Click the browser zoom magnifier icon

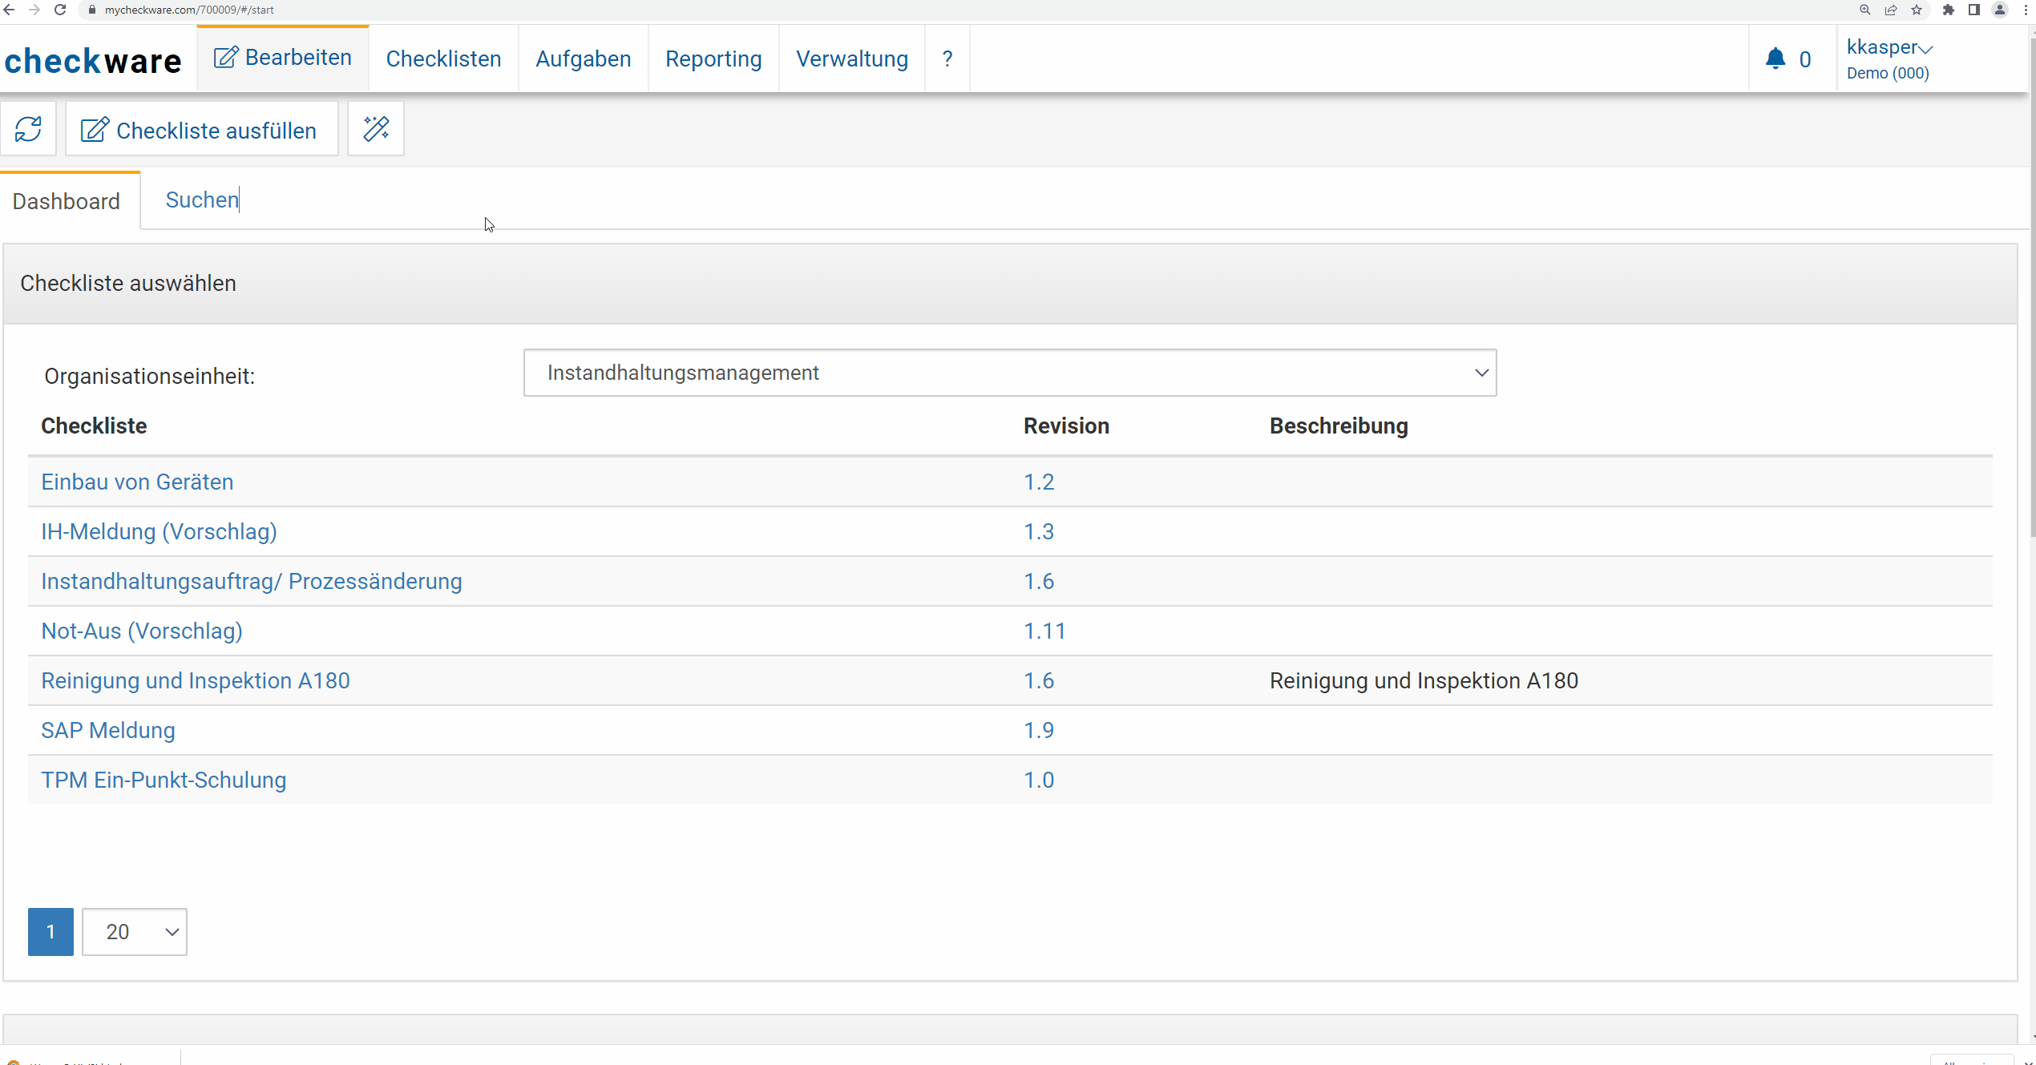pyautogui.click(x=1865, y=10)
